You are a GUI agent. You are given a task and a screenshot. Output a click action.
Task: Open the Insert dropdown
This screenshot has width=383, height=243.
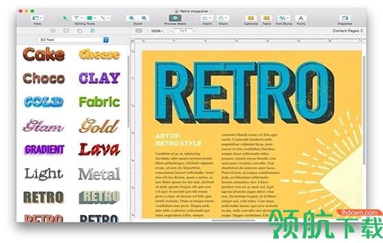(x=207, y=18)
